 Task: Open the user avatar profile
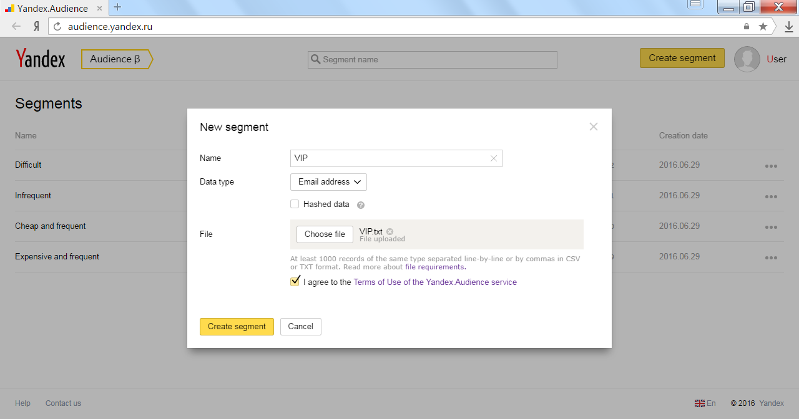click(747, 59)
